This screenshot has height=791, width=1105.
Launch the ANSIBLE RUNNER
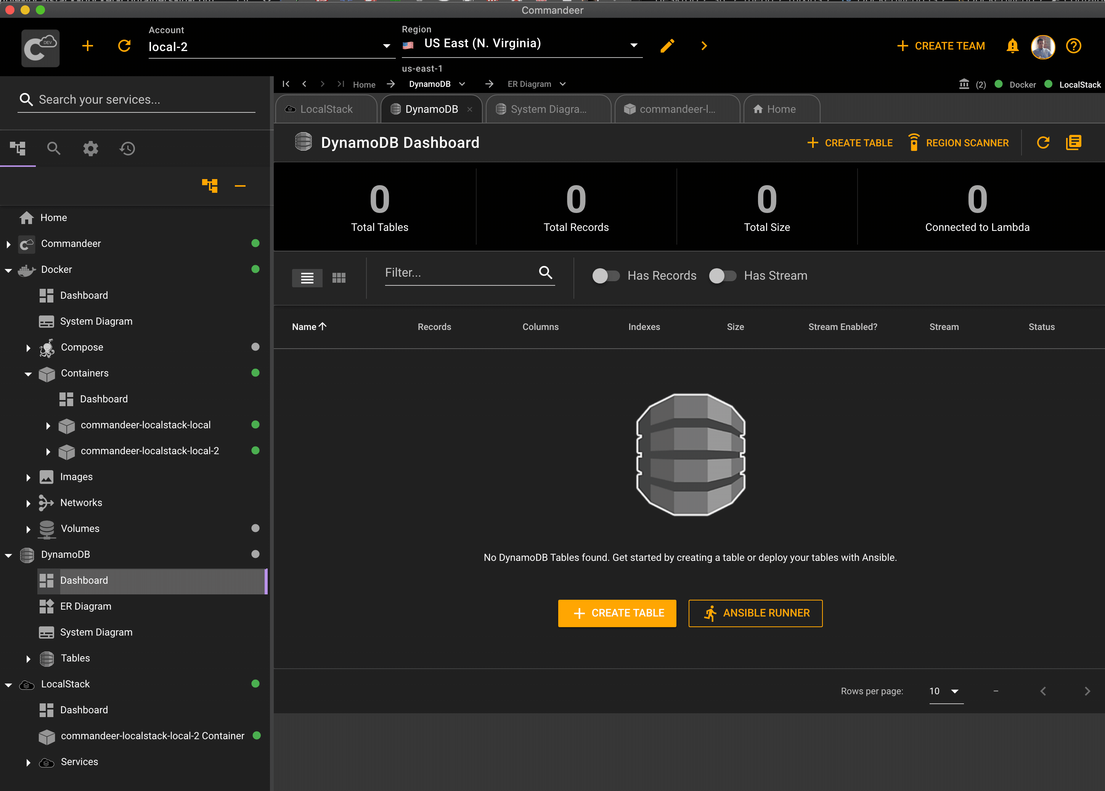tap(755, 613)
